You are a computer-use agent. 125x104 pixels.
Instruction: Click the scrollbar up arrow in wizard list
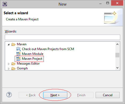pos(117,44)
